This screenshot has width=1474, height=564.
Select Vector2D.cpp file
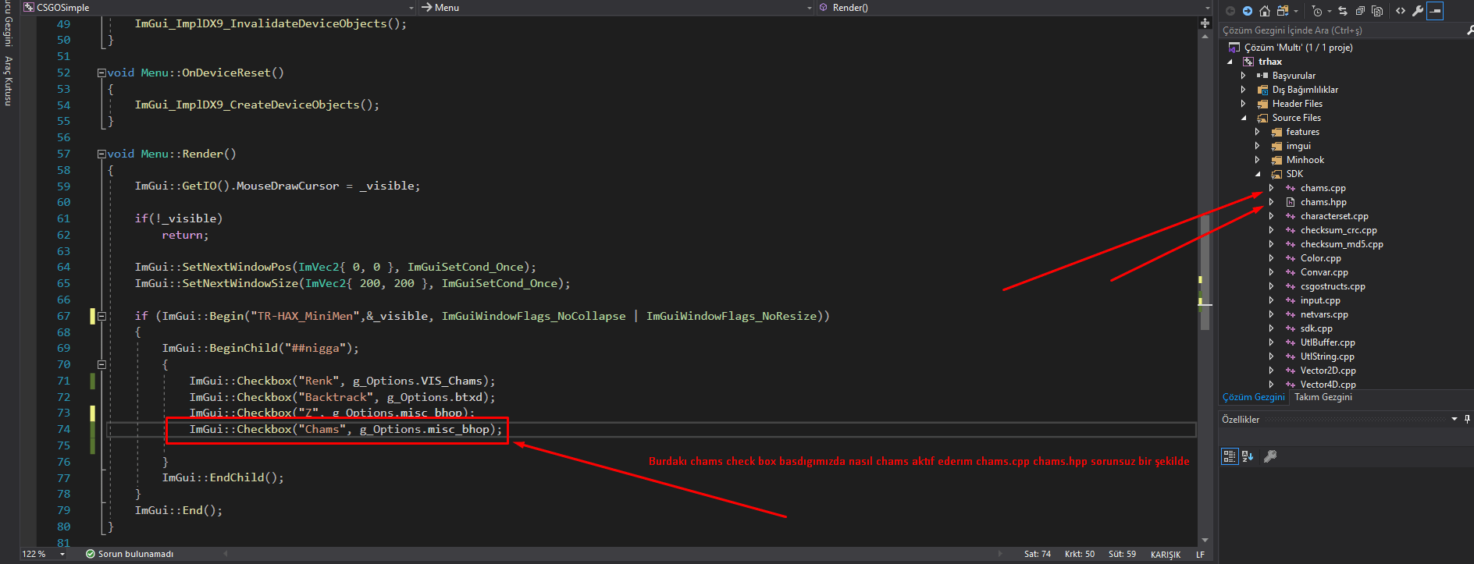[x=1328, y=371]
